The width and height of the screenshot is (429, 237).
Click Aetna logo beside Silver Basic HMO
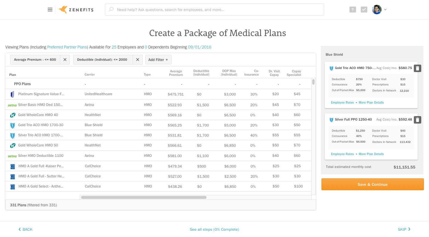[x=12, y=105]
